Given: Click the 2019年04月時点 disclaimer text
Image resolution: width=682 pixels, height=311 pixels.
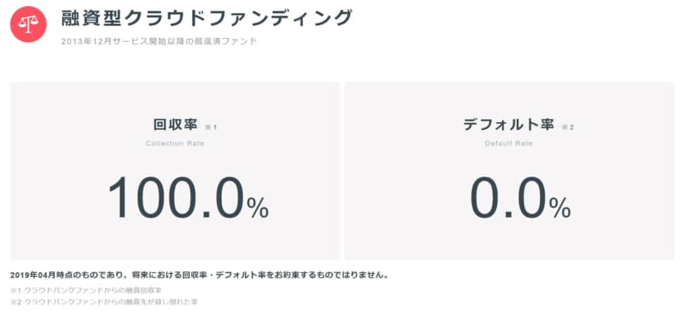Looking at the screenshot, I should (199, 275).
